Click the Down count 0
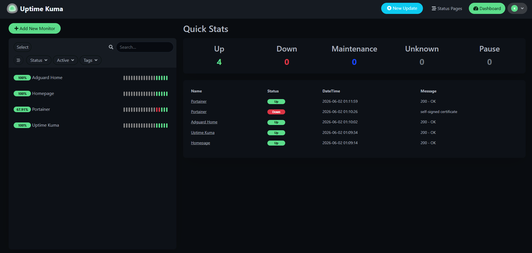The width and height of the screenshot is (532, 253). tap(287, 62)
